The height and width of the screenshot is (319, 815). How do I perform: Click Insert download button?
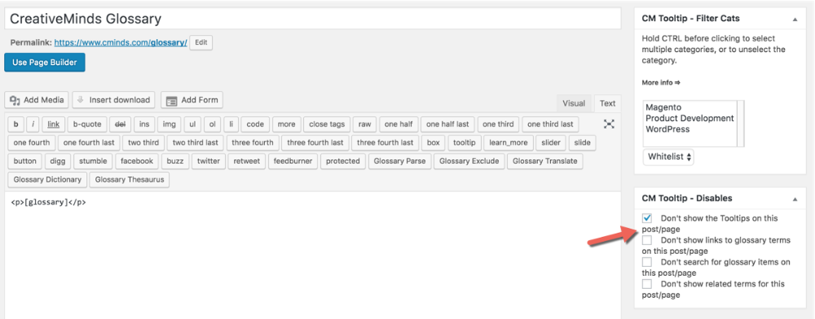tap(113, 100)
